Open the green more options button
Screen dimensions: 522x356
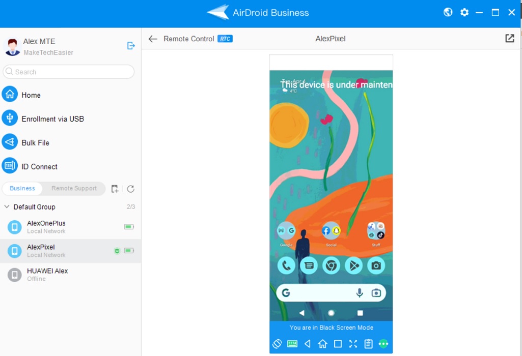point(383,344)
